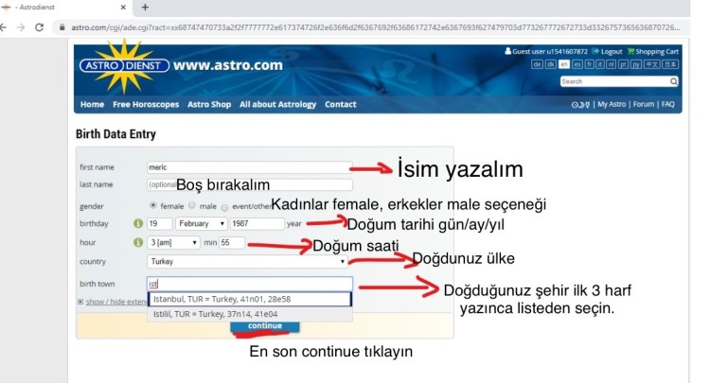Image resolution: width=710 pixels, height=383 pixels.
Task: Click the Astrodienst sun logo
Action: 124,65
